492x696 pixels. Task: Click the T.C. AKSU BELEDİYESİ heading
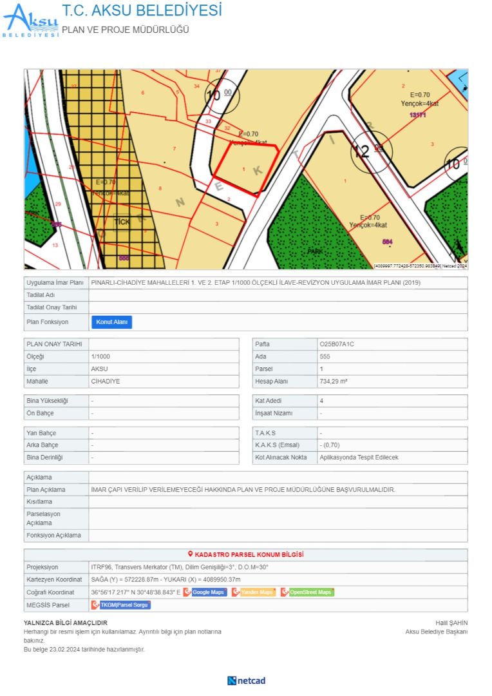click(142, 11)
